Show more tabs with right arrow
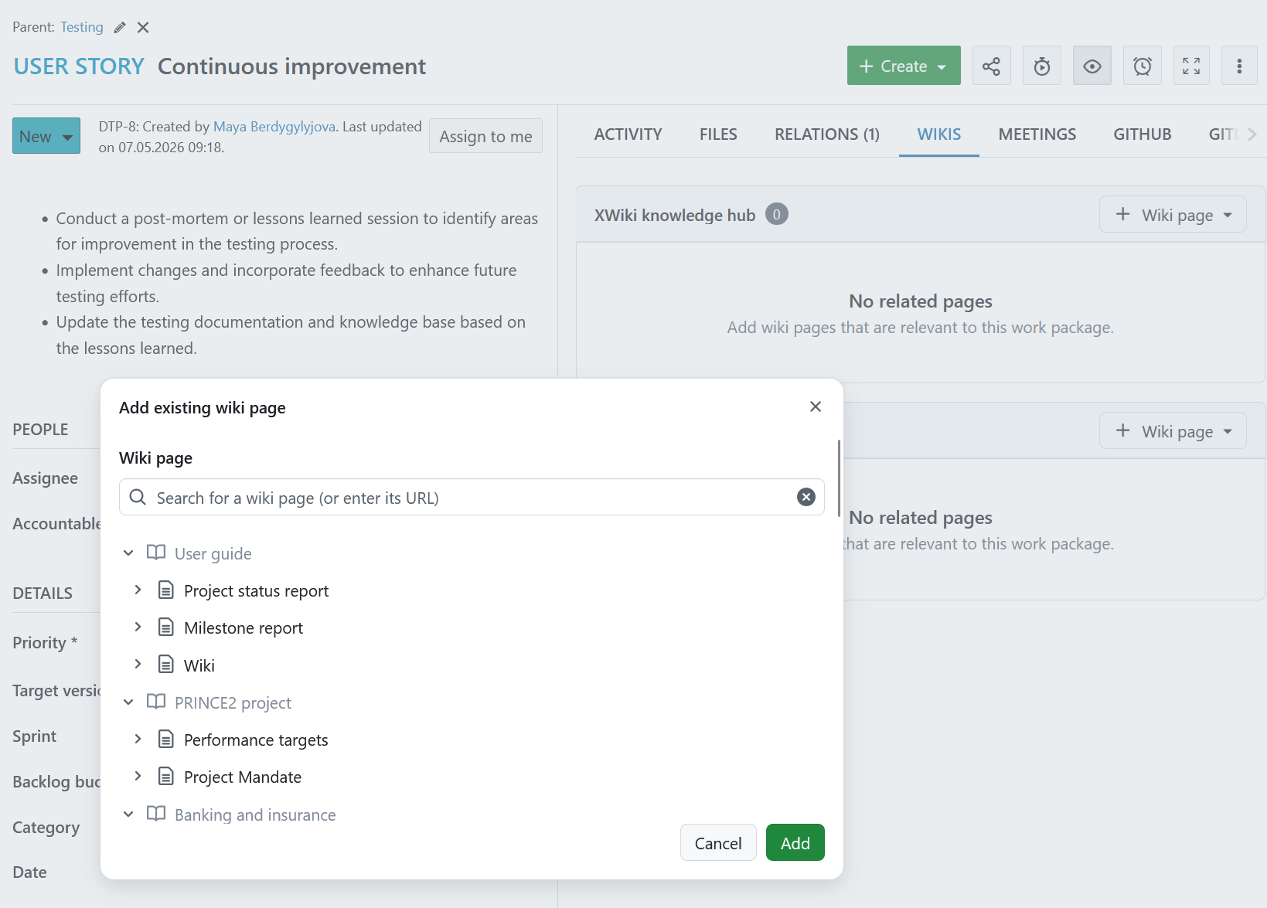Screen dimensions: 1267x908 point(1252,134)
